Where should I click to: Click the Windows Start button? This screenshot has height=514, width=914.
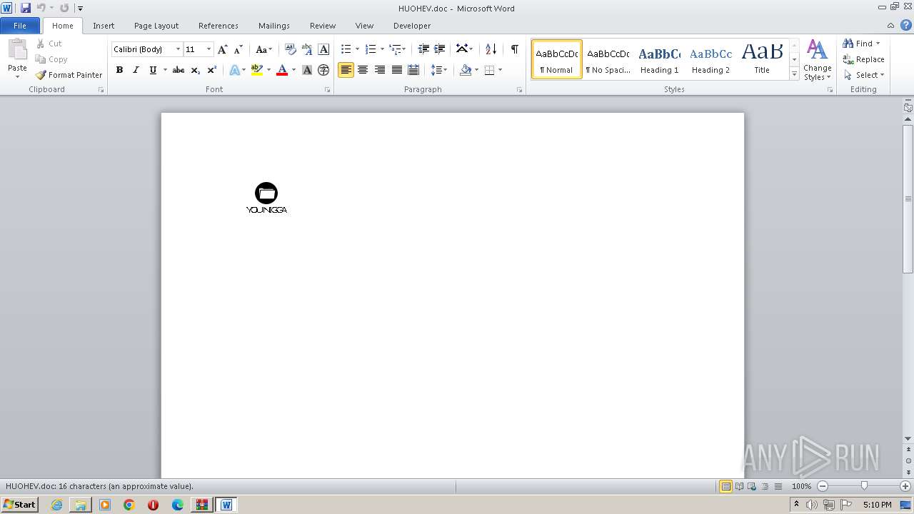[19, 504]
